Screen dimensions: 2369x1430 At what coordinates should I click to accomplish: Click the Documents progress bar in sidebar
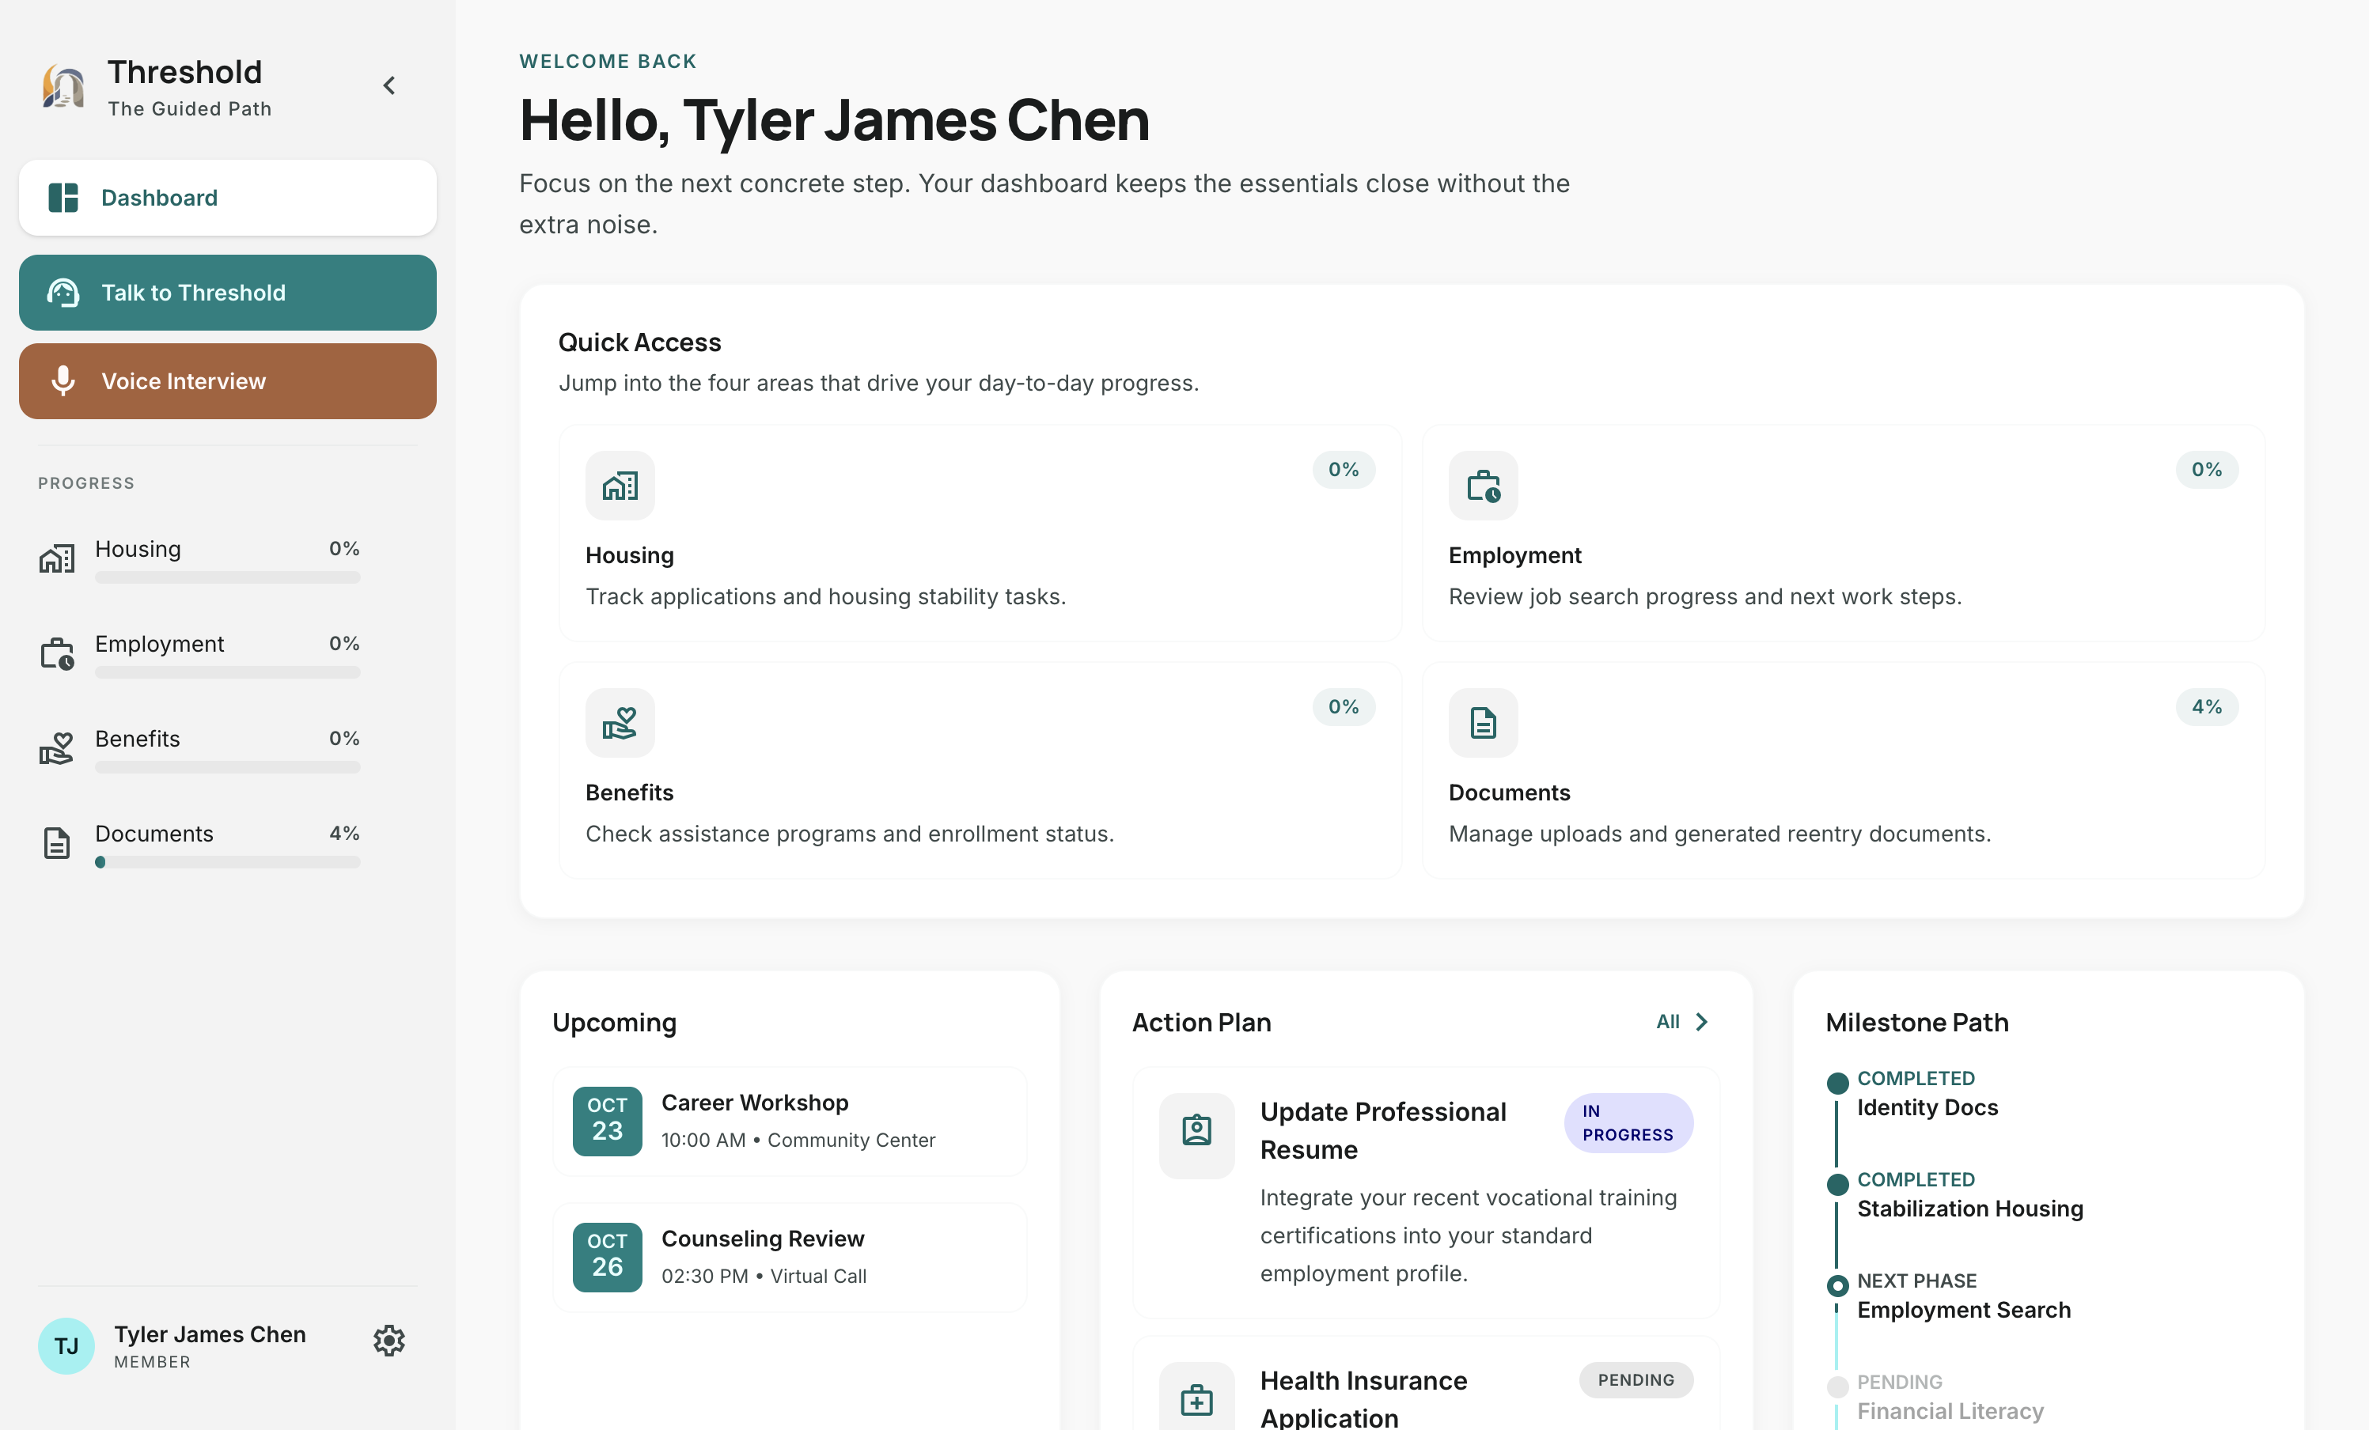(227, 863)
